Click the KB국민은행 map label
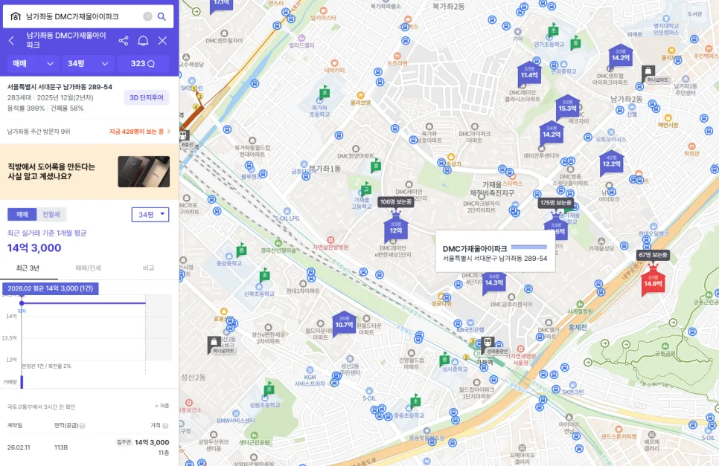Viewport: 719px width, 466px height. coord(470,329)
